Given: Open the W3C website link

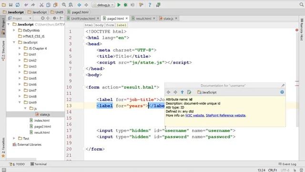Looking at the screenshot, I should (194, 116).
